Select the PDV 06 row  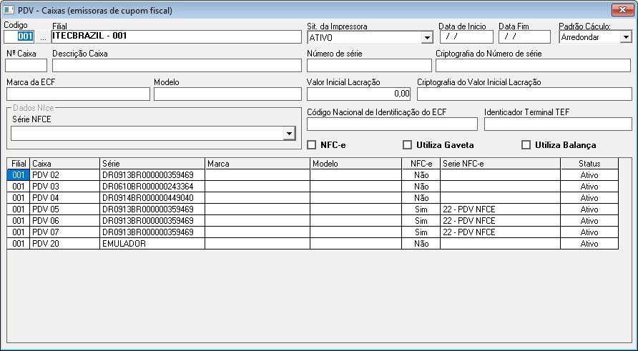click(313, 220)
